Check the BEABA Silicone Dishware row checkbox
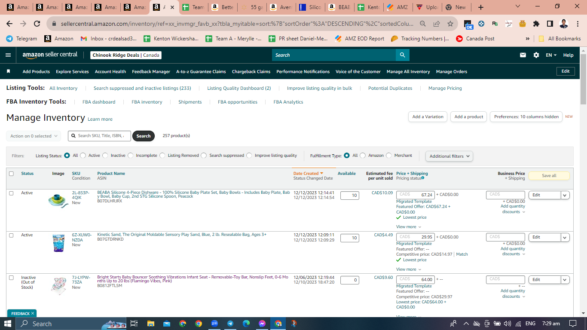The width and height of the screenshot is (587, 330). point(11,193)
